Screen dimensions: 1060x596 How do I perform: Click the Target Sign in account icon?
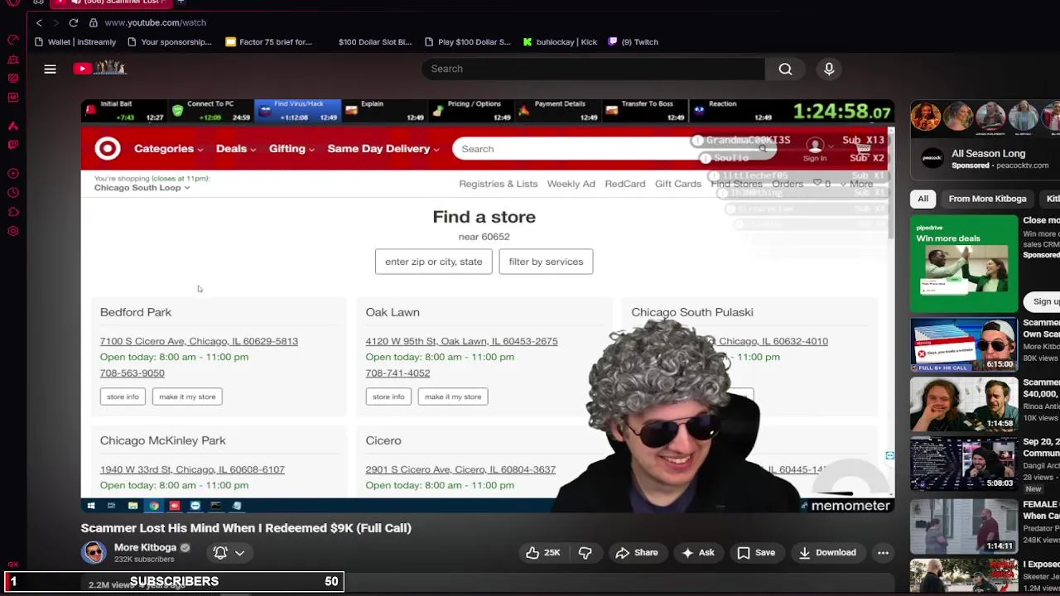point(815,148)
